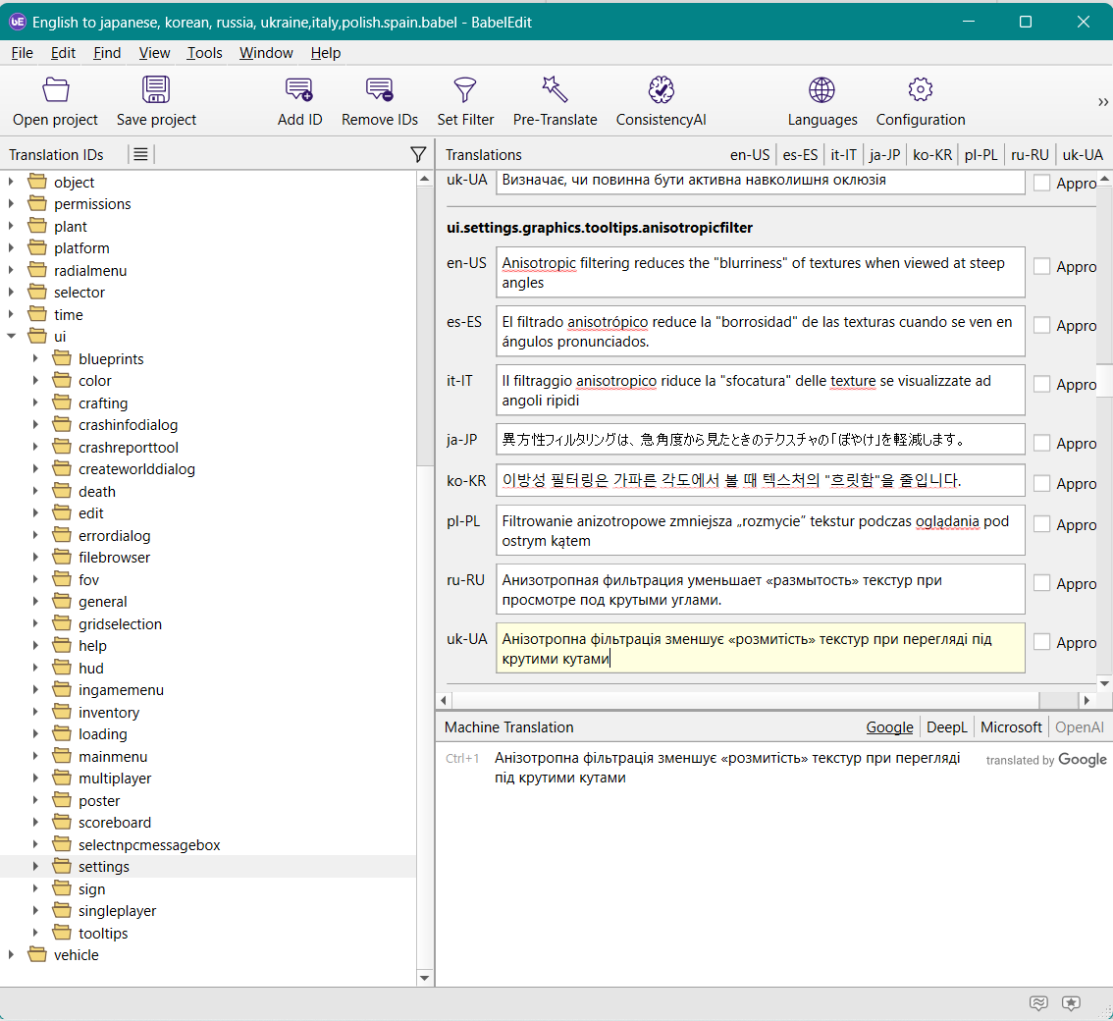Open the Configuration gear icon
Image resolution: width=1113 pixels, height=1021 pixels.
tap(920, 91)
